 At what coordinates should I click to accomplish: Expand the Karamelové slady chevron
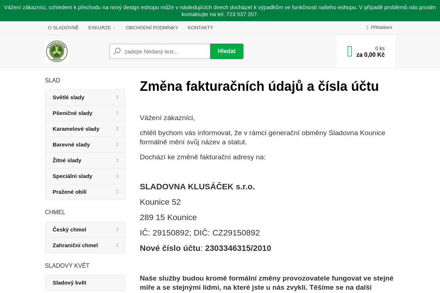(117, 129)
